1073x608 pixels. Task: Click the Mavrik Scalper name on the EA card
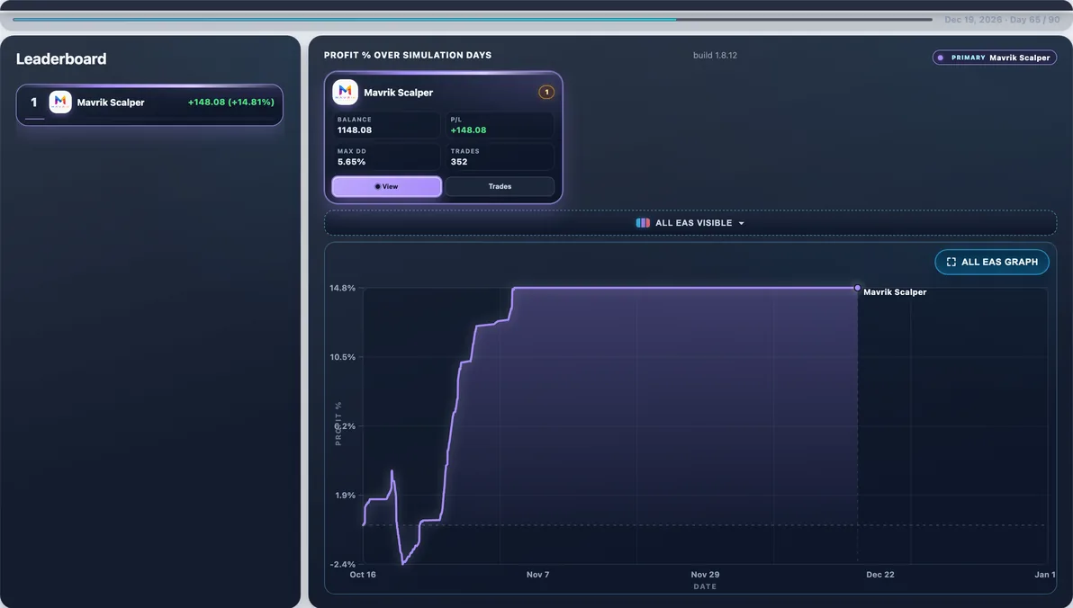click(398, 93)
